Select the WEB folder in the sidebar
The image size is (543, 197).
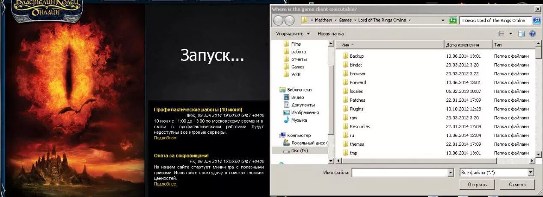pyautogui.click(x=292, y=74)
